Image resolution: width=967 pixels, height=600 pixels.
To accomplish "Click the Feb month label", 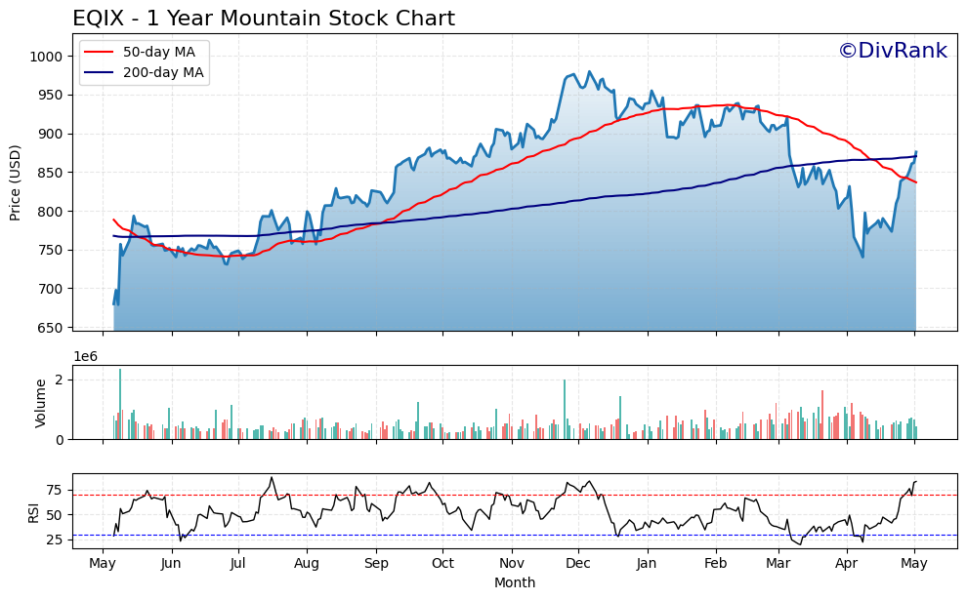I will (x=715, y=564).
